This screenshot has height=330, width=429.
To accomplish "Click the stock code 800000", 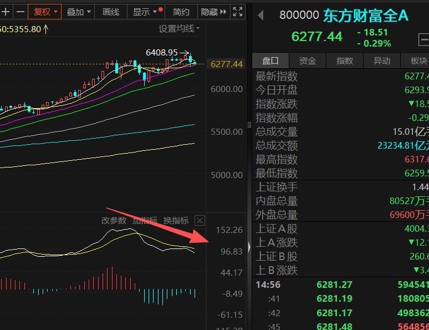I will click(299, 15).
